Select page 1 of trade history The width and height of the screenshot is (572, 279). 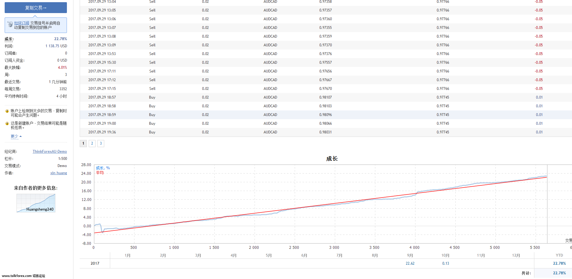click(x=83, y=143)
